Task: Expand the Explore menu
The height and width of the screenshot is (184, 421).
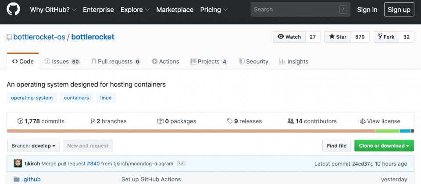Action: 135,10
